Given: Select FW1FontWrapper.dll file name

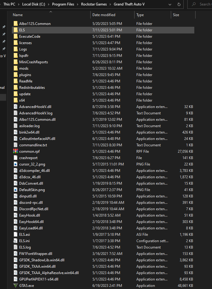Looking at the screenshot, I should [x=36, y=254].
